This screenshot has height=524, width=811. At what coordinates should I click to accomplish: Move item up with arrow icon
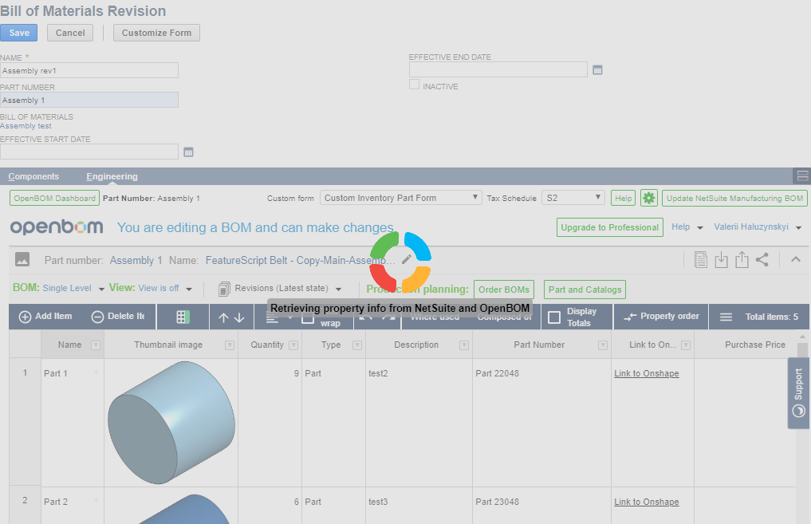point(223,317)
